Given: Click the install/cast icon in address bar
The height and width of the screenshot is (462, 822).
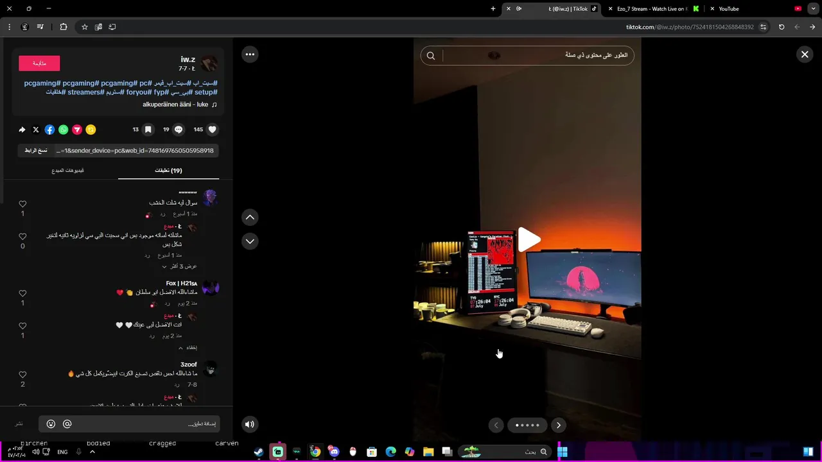Looking at the screenshot, I should tap(112, 27).
